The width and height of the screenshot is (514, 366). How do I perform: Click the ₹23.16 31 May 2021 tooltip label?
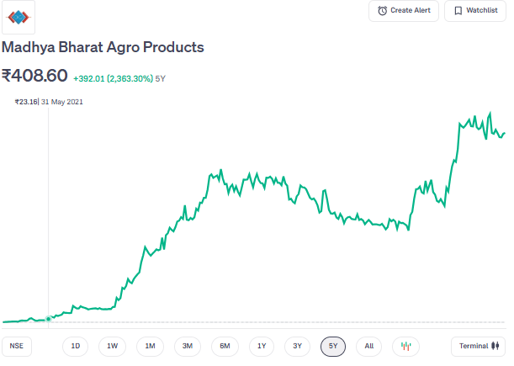(x=49, y=102)
